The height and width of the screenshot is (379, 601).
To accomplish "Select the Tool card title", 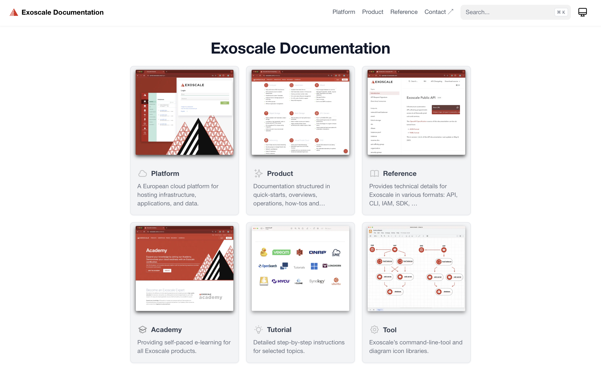I will tap(390, 330).
